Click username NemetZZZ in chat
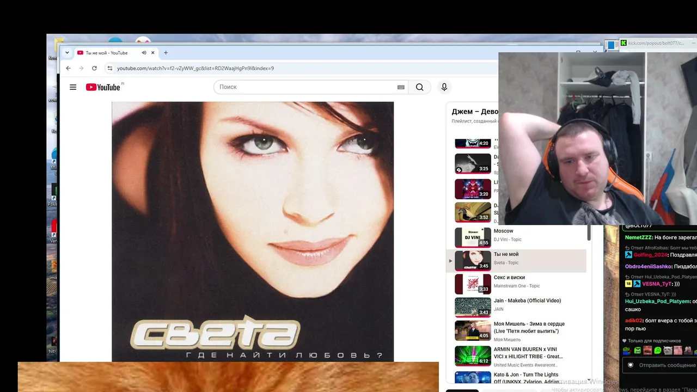 (638, 237)
